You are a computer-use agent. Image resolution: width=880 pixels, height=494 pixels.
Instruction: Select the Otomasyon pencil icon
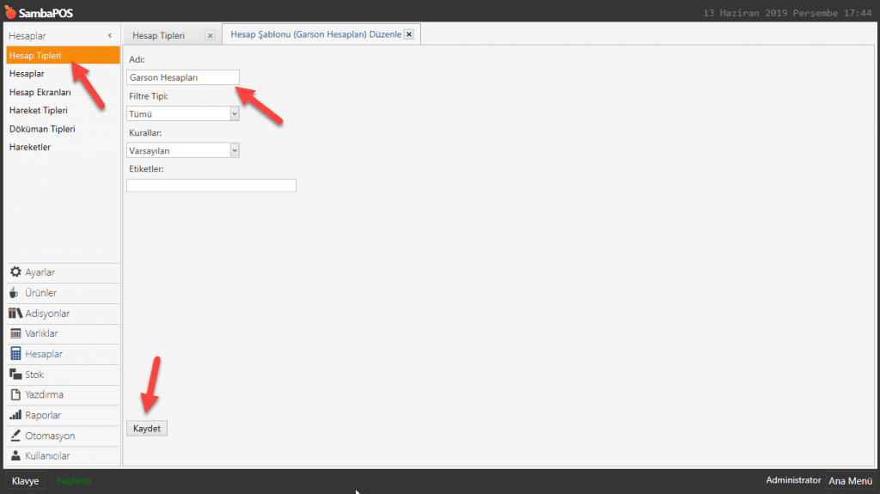tap(15, 436)
